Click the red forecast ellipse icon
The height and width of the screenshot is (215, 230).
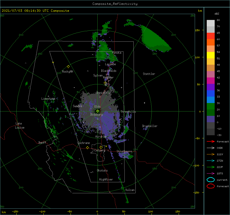tap(211, 186)
